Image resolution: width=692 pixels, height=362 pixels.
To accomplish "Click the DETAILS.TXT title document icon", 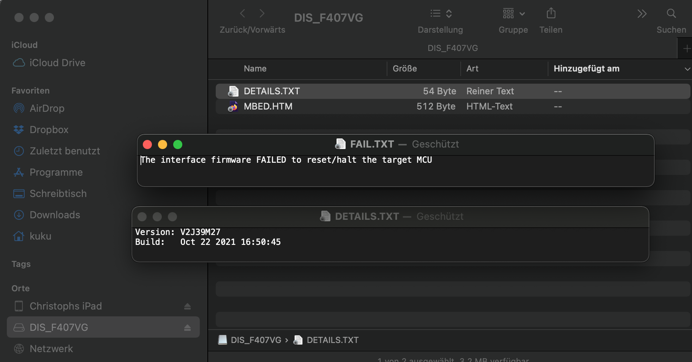I will pos(325,216).
